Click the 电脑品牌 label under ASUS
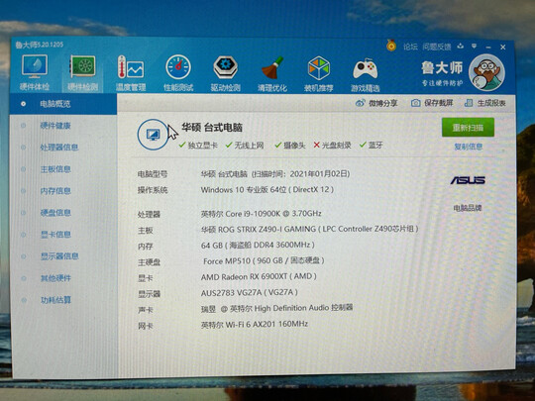 (x=467, y=208)
